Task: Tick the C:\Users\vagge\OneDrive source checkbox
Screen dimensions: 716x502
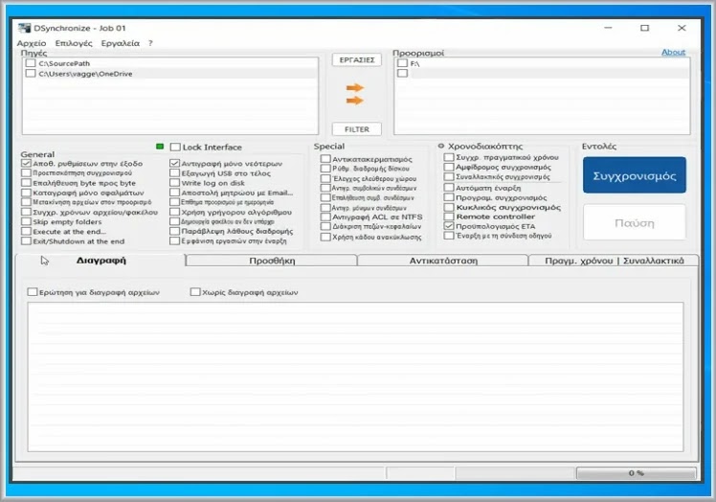Action: [x=31, y=73]
